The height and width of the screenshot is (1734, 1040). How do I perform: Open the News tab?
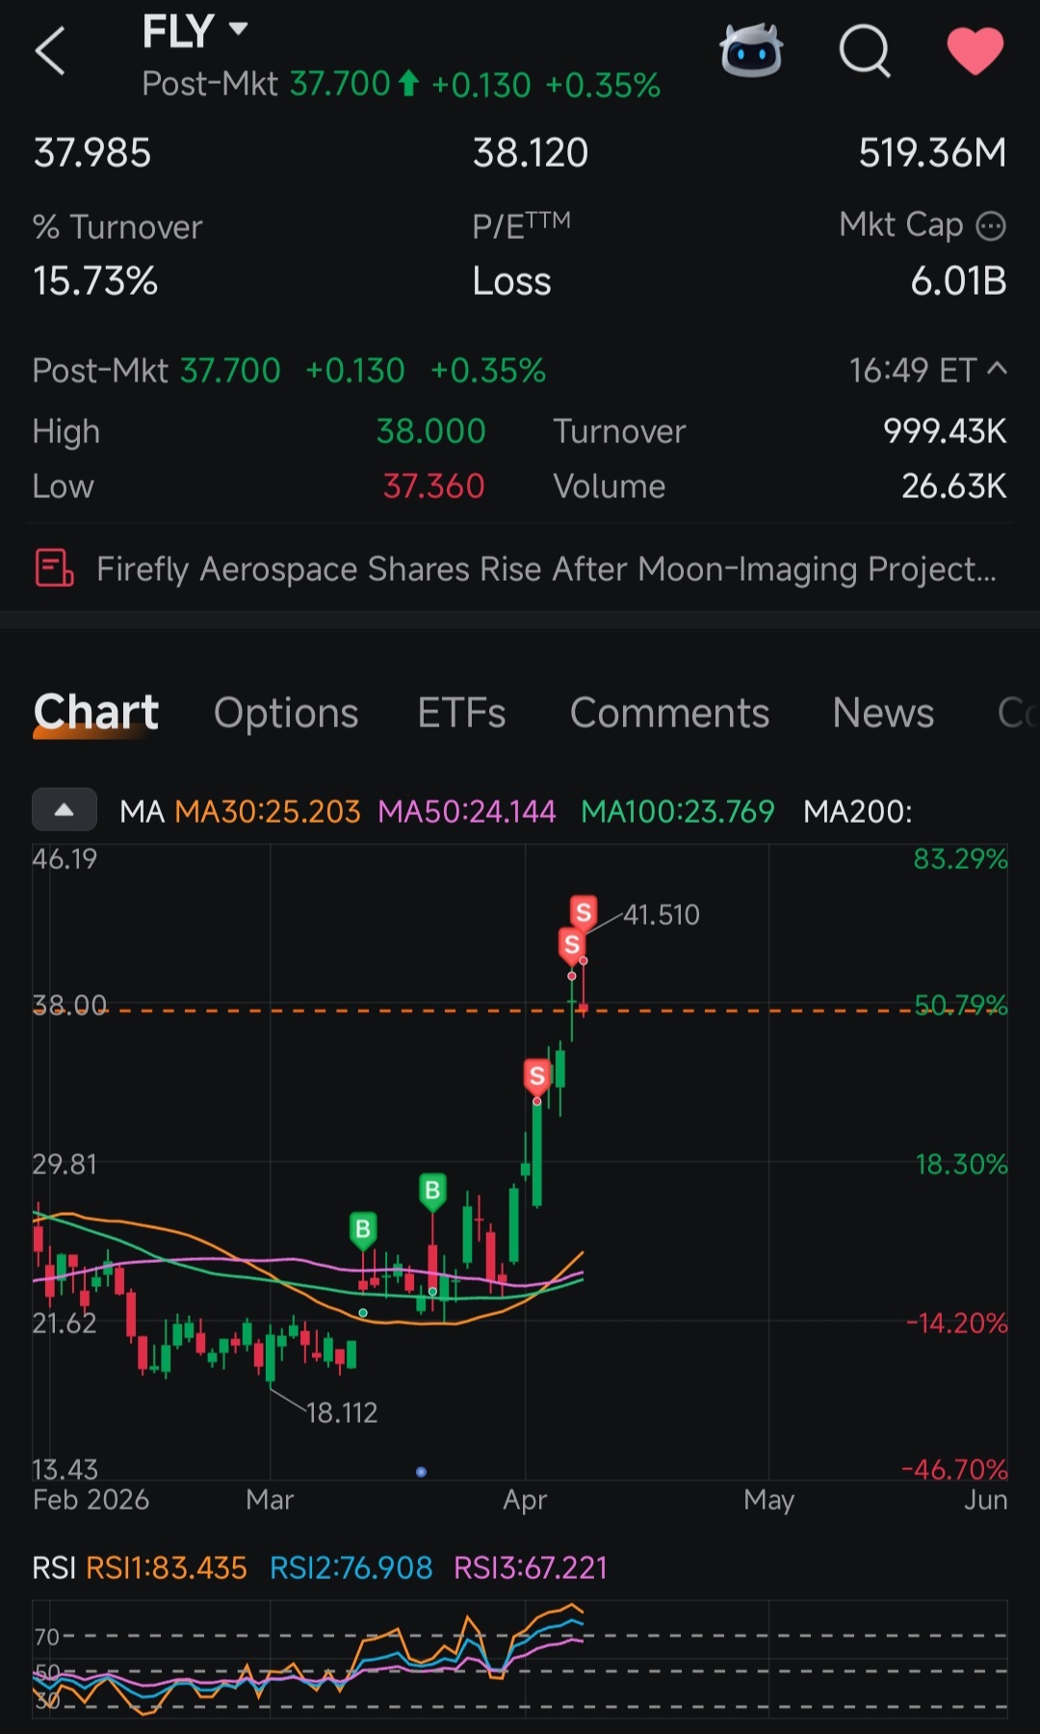883,714
